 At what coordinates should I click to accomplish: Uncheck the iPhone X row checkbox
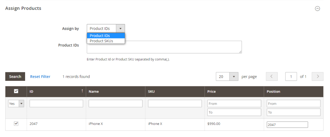coord(16,124)
